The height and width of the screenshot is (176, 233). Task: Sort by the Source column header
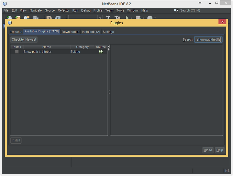[x=101, y=47]
